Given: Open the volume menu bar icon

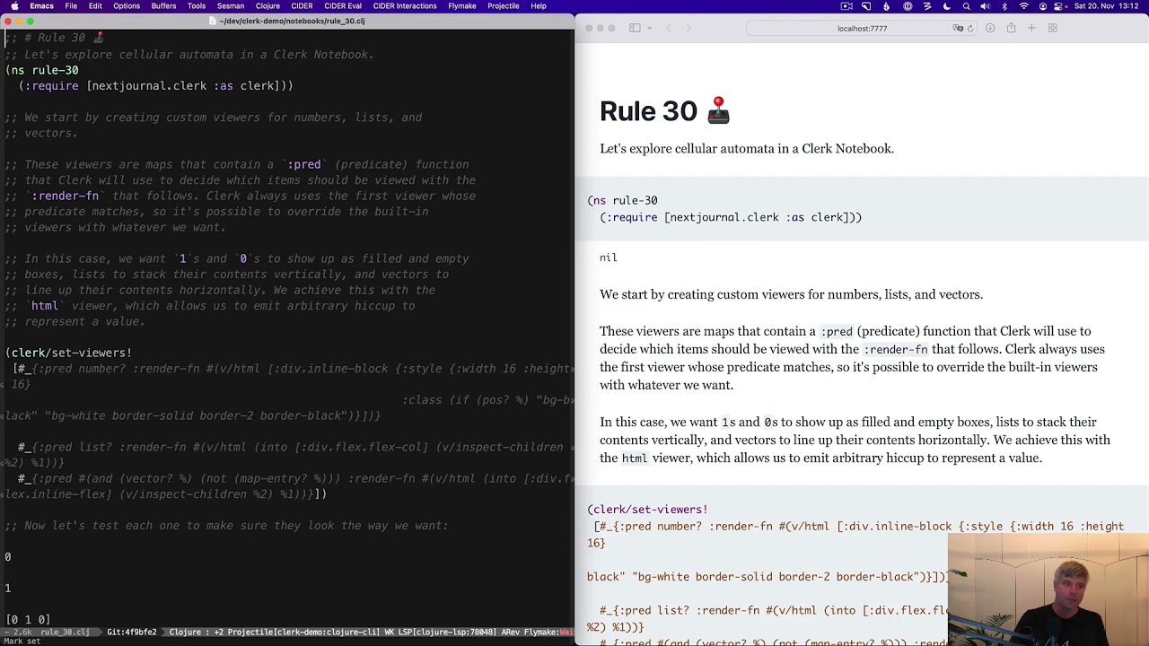Looking at the screenshot, I should click(985, 6).
